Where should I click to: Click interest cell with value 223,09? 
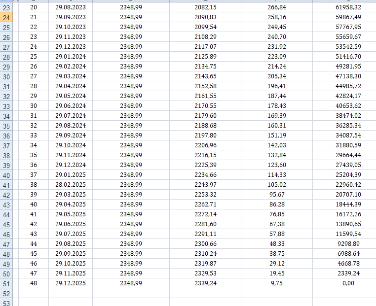point(276,57)
